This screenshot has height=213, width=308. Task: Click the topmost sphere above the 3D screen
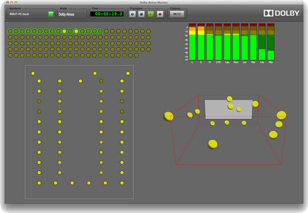[230, 99]
